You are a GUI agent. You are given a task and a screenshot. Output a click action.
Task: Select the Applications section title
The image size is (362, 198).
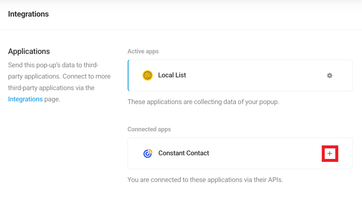click(x=29, y=51)
